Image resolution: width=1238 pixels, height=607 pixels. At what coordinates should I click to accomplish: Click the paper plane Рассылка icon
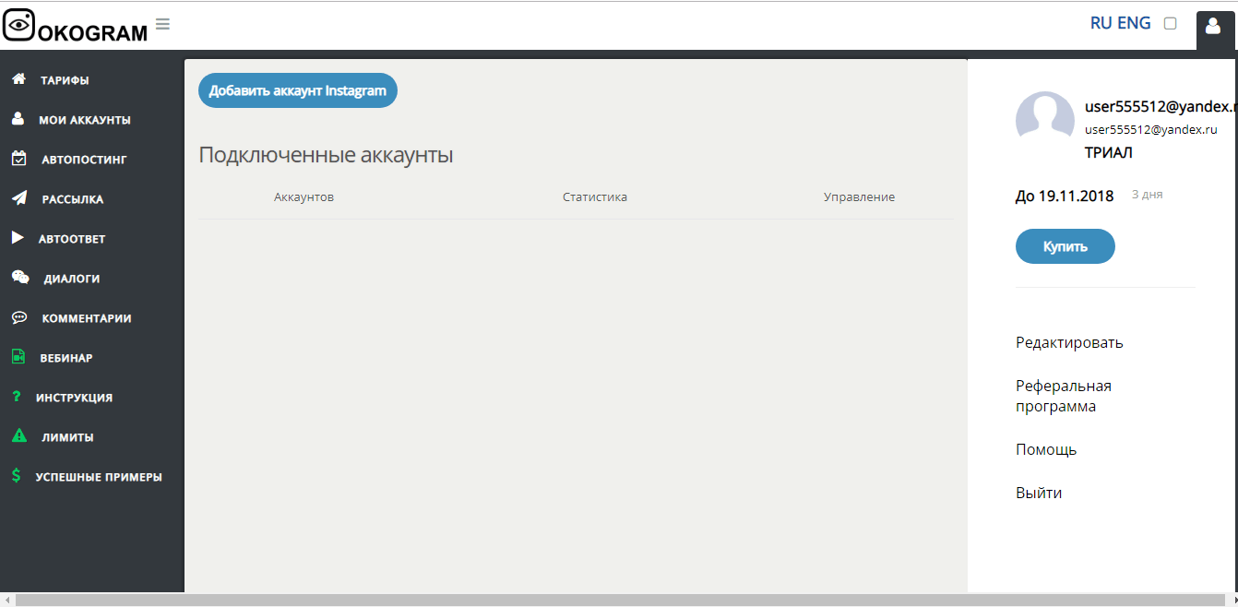click(x=18, y=198)
